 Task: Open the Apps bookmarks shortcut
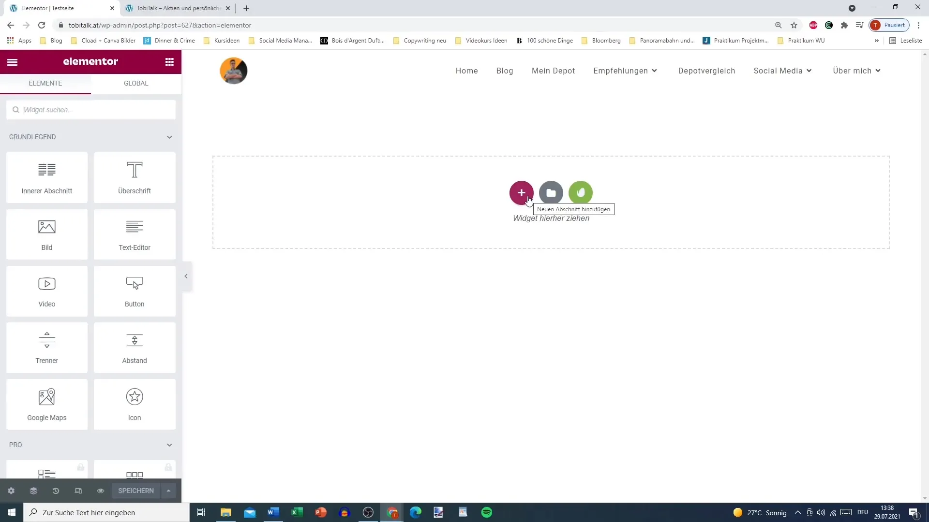pyautogui.click(x=19, y=41)
